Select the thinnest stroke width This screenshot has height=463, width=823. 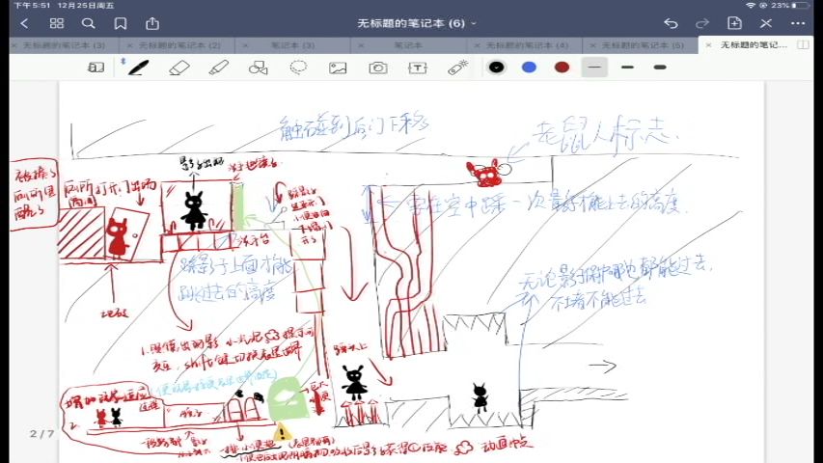tap(594, 68)
